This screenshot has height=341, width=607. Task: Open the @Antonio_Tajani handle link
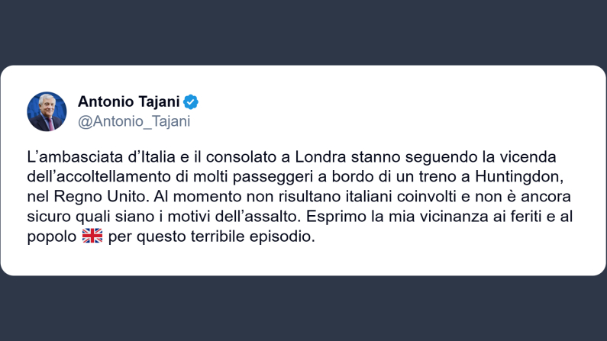pos(134,121)
